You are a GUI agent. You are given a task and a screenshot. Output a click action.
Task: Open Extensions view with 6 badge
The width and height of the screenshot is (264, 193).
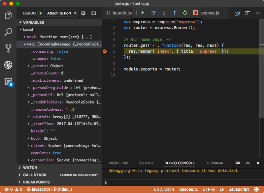coord(9,82)
